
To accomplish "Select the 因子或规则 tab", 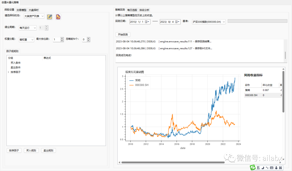I will [x=12, y=51].
